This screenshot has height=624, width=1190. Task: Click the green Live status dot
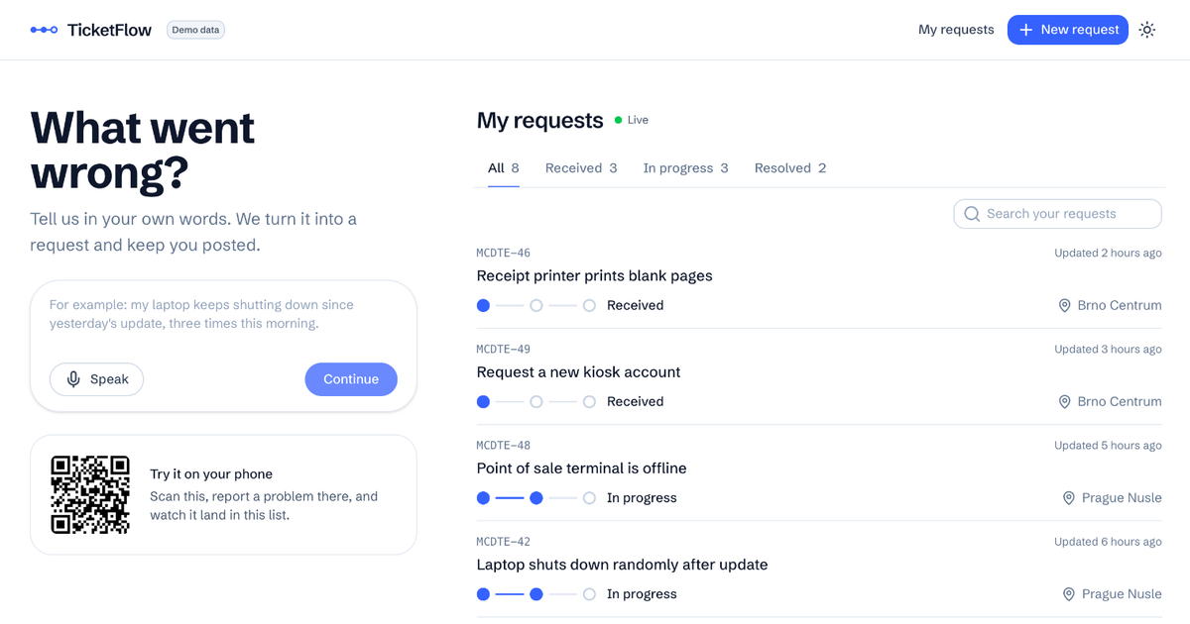coord(619,120)
